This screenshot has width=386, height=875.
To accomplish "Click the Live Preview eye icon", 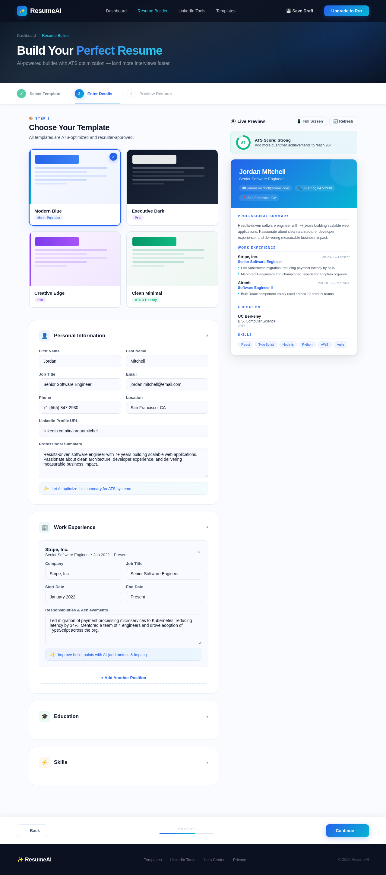I will pyautogui.click(x=233, y=121).
